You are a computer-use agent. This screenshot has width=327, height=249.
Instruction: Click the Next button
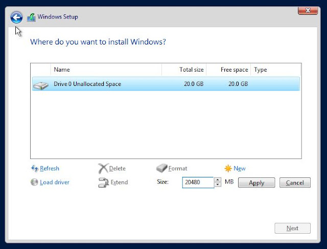tap(292, 228)
